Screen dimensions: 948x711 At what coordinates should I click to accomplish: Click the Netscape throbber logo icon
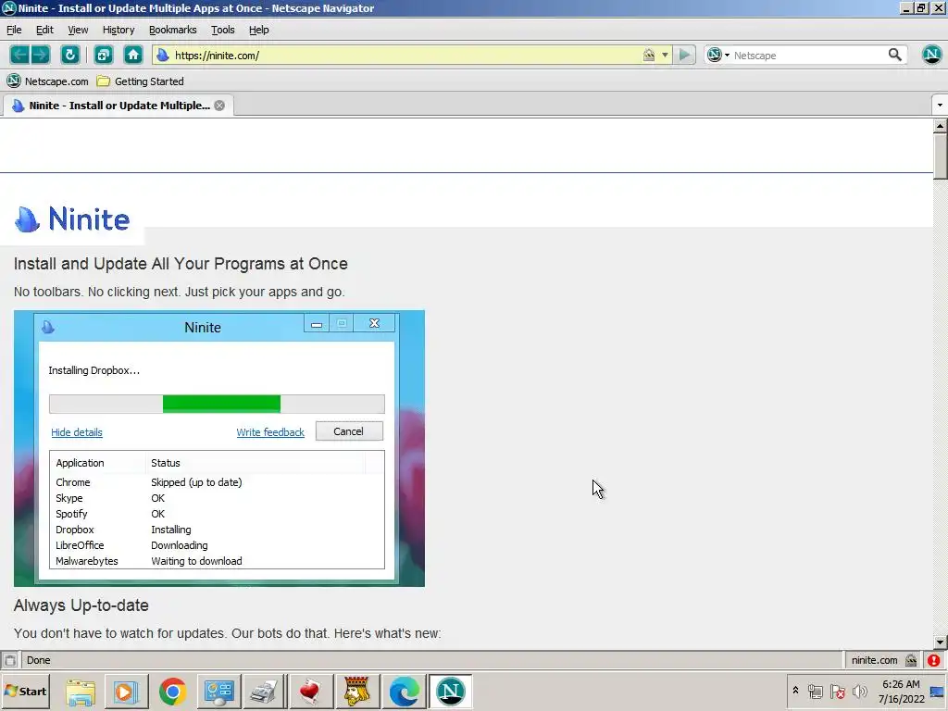coord(931,55)
